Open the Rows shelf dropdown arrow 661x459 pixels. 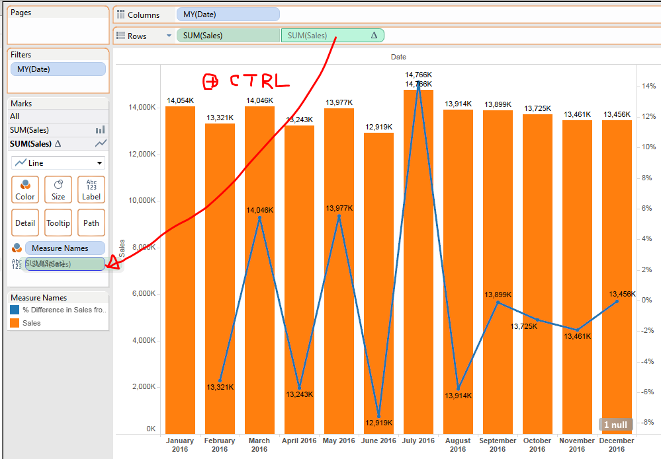[169, 36]
